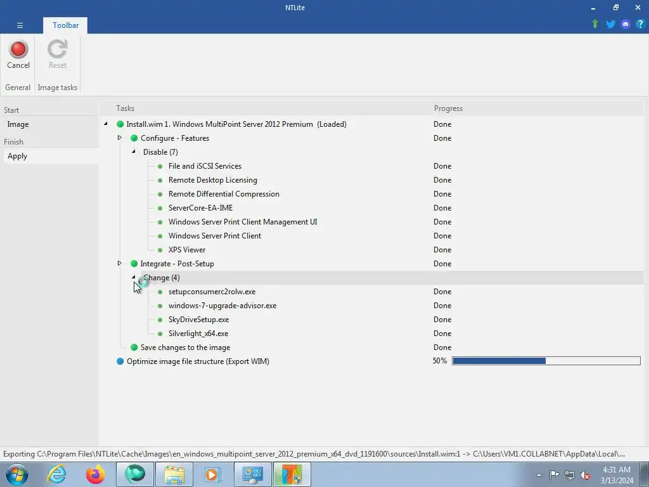The height and width of the screenshot is (487, 649).
Task: Show hidden system tray icons
Action: pos(539,475)
